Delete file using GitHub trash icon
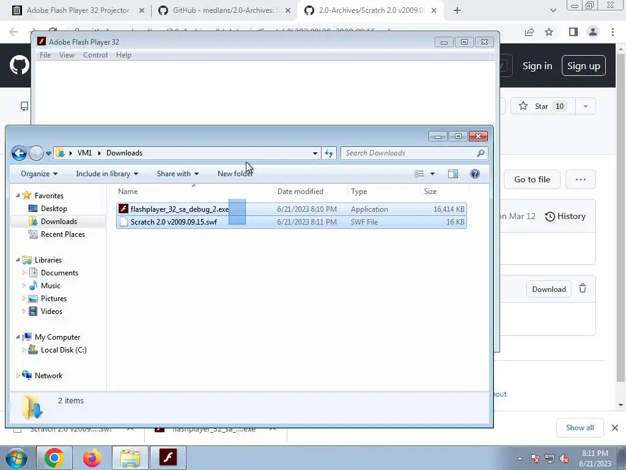626x470 pixels. [583, 289]
